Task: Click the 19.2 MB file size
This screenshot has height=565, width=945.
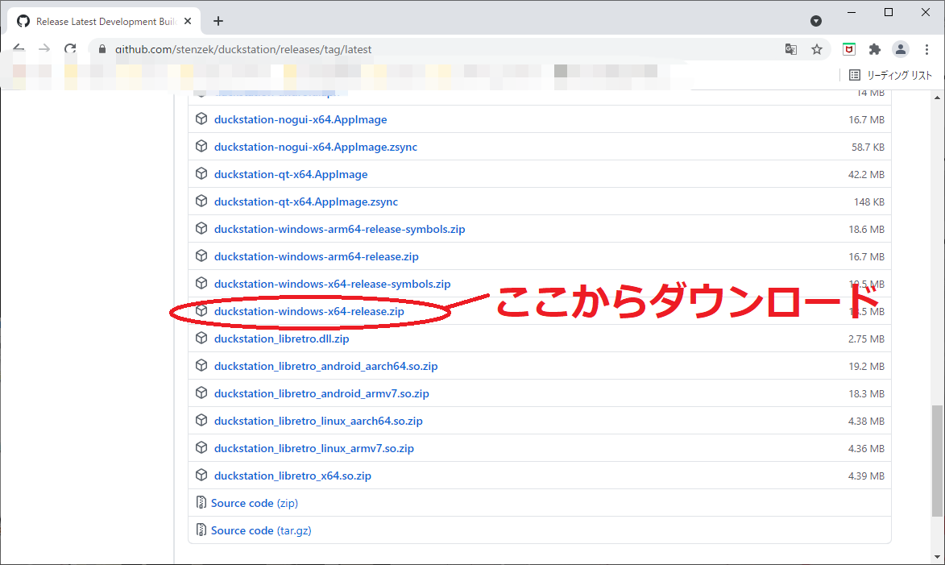Action: pos(866,367)
